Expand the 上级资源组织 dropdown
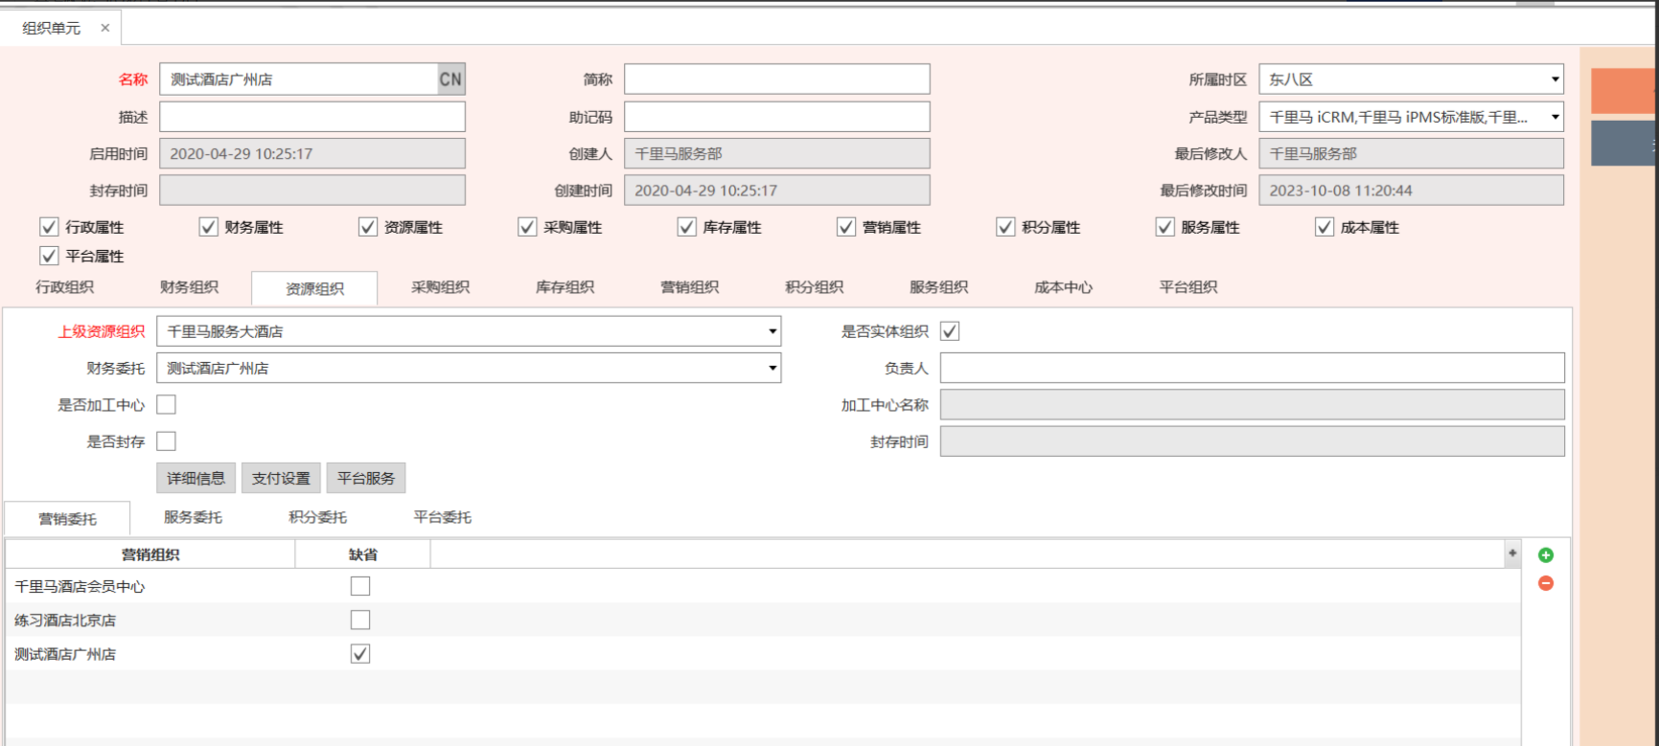This screenshot has width=1659, height=746. coord(772,331)
